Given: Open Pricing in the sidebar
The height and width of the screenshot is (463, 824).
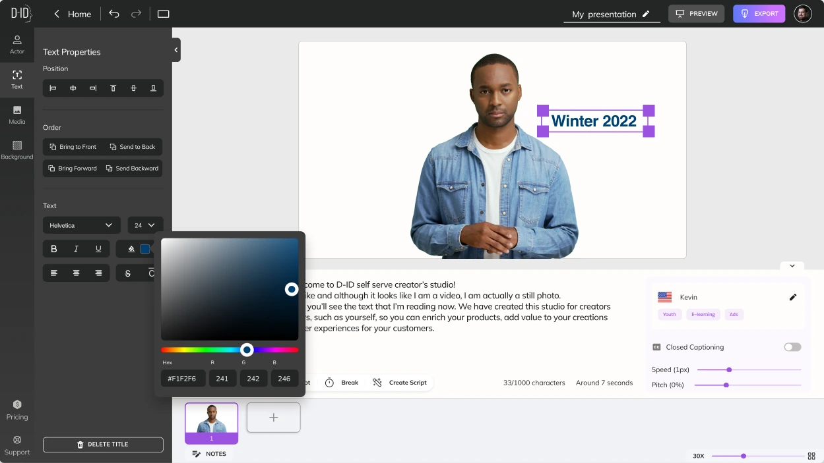Looking at the screenshot, I should [17, 410].
